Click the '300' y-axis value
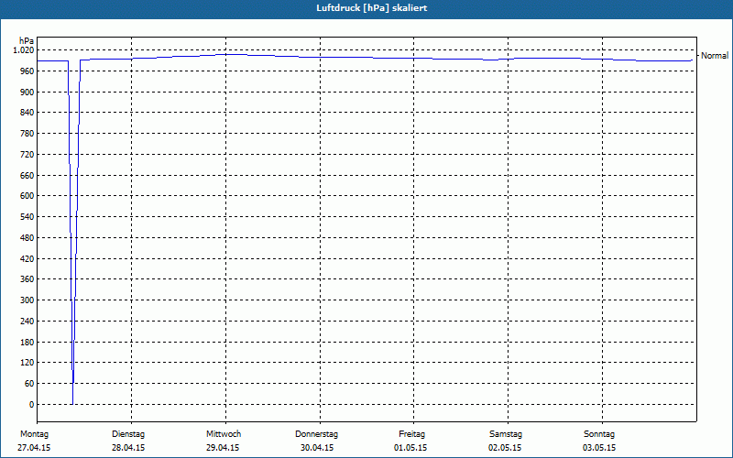The height and width of the screenshot is (458, 733). click(28, 300)
